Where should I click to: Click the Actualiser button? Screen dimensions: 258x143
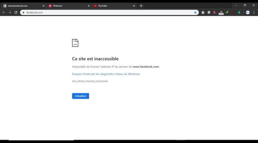coord(80,96)
